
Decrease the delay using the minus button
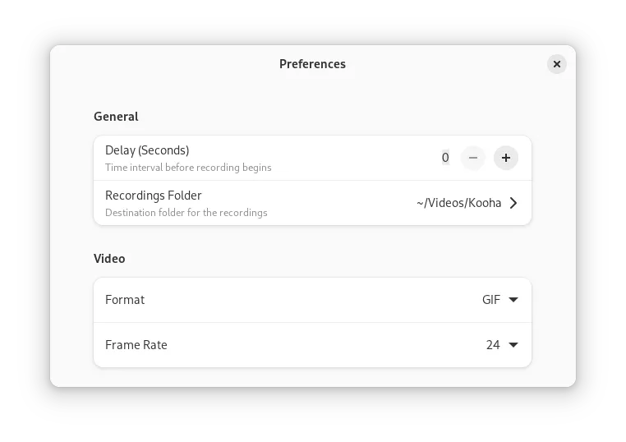pos(472,158)
